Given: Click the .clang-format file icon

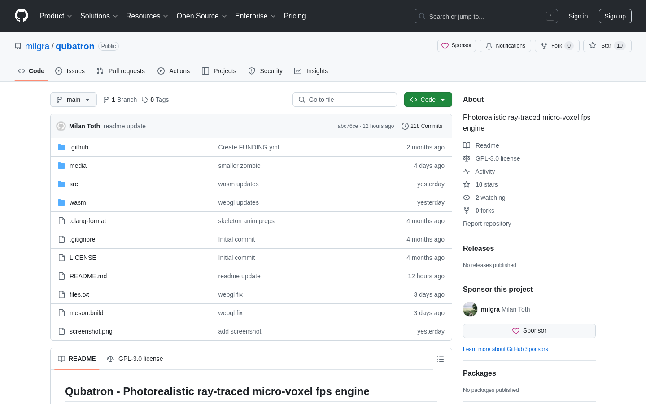Looking at the screenshot, I should (61, 221).
